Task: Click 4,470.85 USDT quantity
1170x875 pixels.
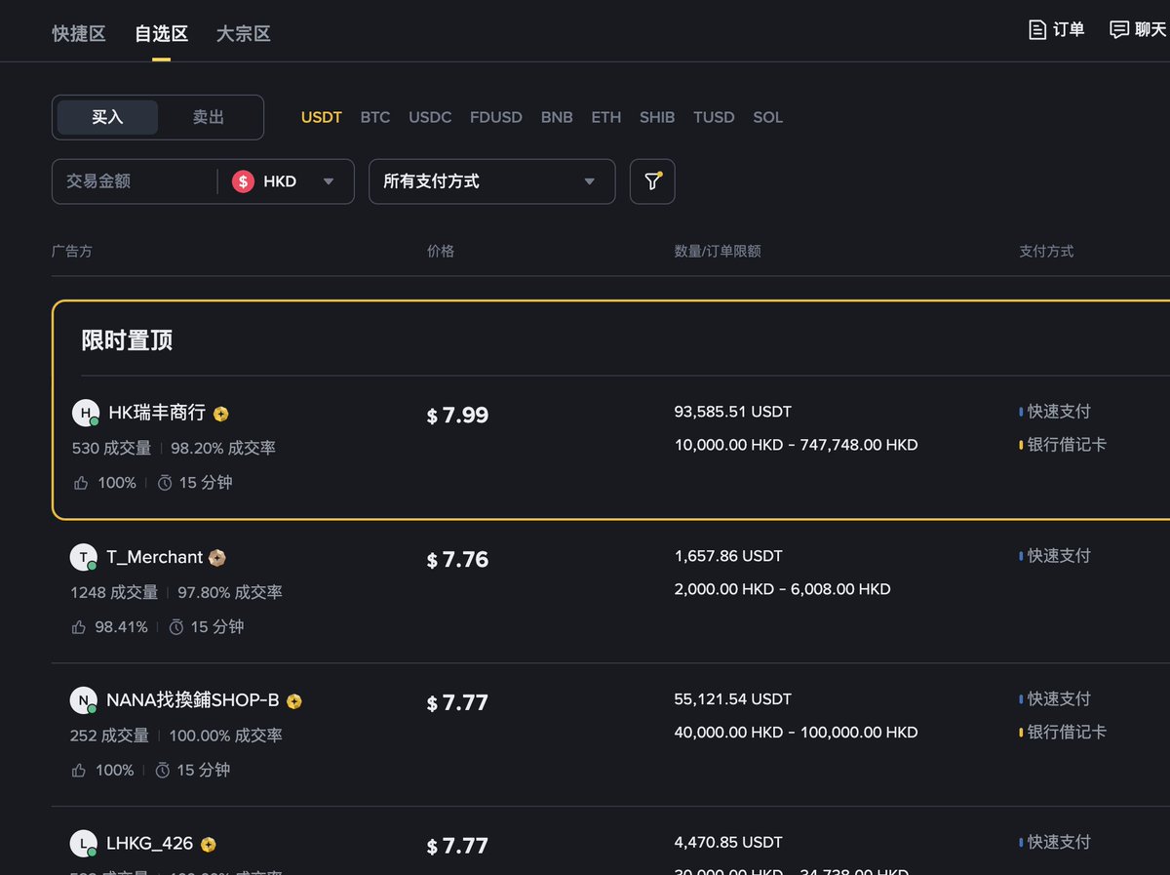Action: pos(728,842)
